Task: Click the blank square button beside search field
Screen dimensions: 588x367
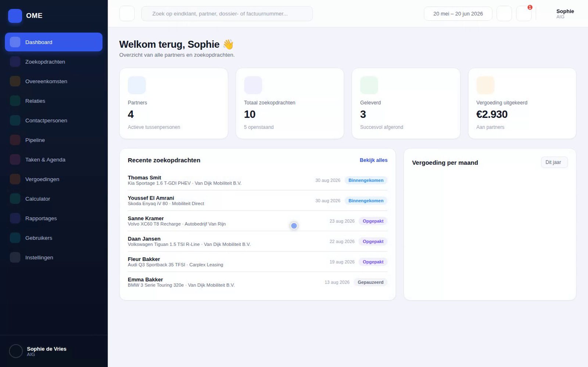Action: pyautogui.click(x=127, y=14)
